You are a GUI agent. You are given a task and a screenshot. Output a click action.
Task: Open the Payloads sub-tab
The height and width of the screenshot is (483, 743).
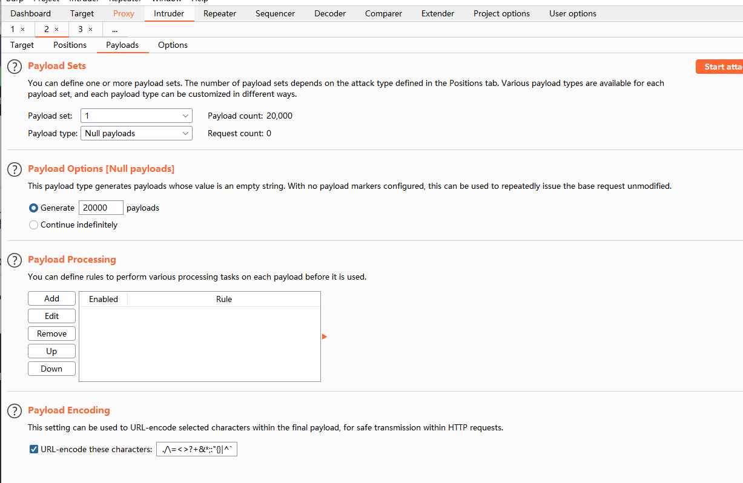122,45
